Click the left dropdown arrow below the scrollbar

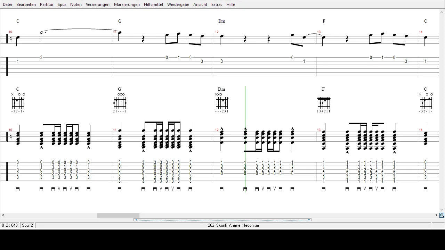136,220
